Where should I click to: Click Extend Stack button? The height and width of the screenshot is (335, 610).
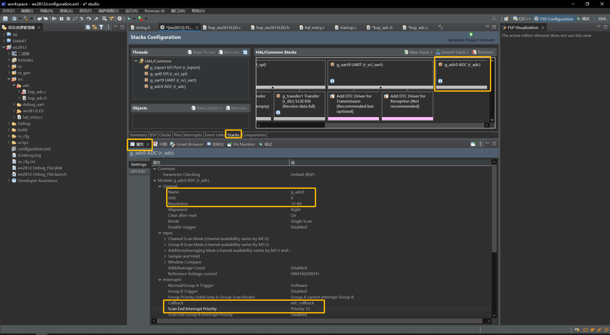(x=452, y=52)
